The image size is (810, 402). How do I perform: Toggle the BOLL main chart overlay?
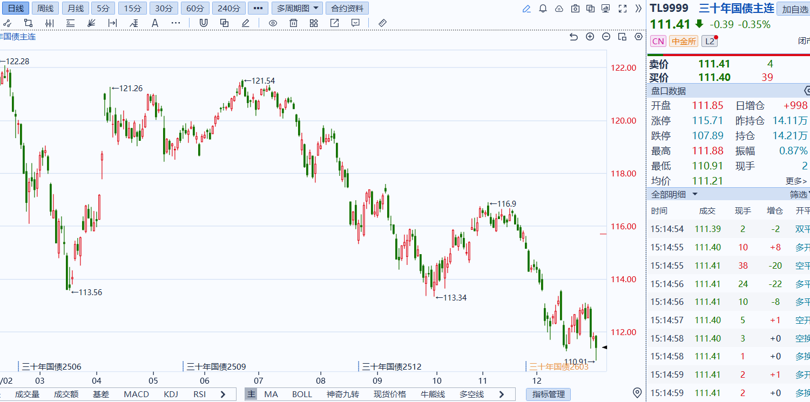click(x=302, y=394)
